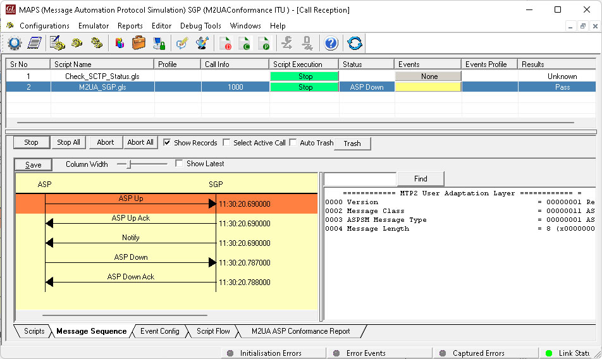
Task: Open the testbed setup gear icon
Action: tap(15, 43)
